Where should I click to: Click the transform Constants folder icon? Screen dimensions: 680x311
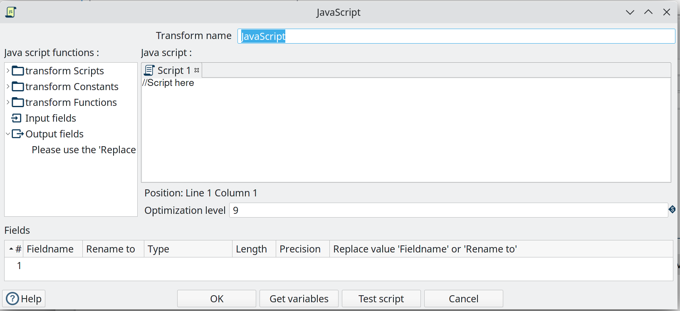click(18, 87)
